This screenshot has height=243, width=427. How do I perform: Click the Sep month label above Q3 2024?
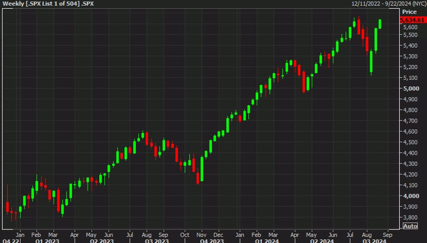point(387,235)
